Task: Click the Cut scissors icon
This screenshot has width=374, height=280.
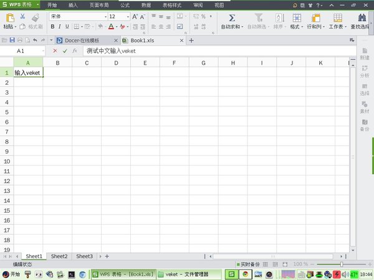Action: (22, 16)
